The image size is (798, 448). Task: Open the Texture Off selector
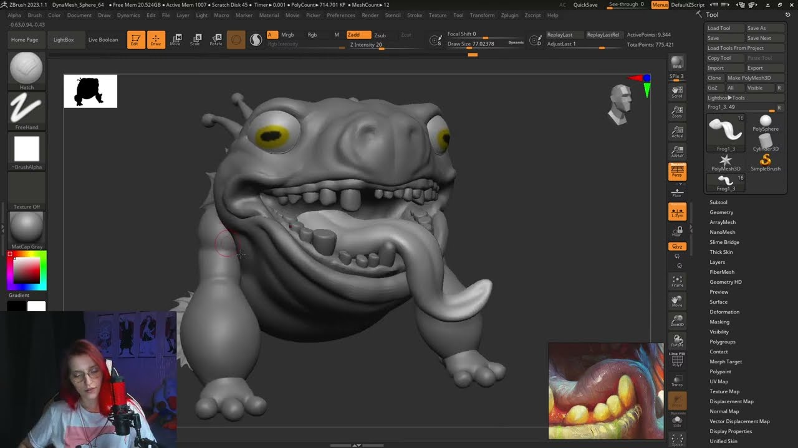click(x=26, y=191)
